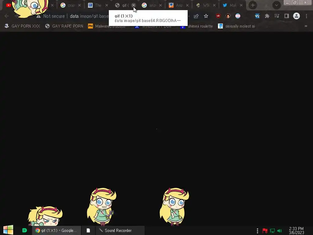This screenshot has height=235, width=313.
Task: Open the network tray icon
Action: pos(272,231)
